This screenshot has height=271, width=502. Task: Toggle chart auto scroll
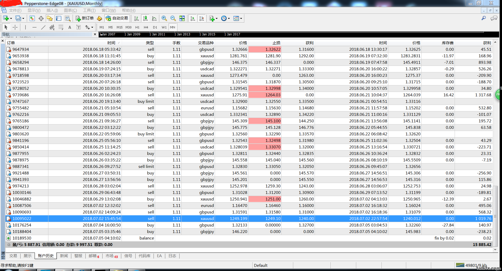click(x=193, y=18)
